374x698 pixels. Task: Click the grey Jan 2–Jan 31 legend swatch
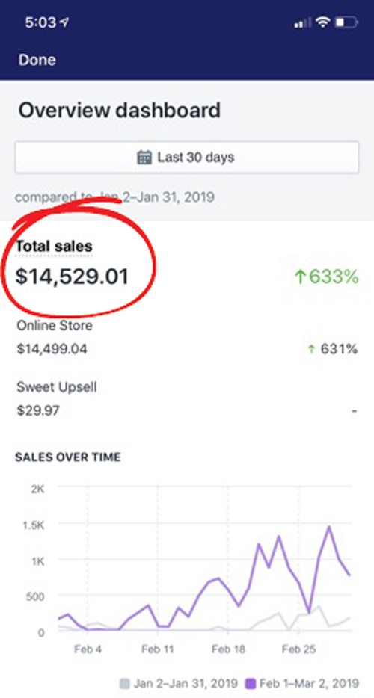(x=125, y=683)
